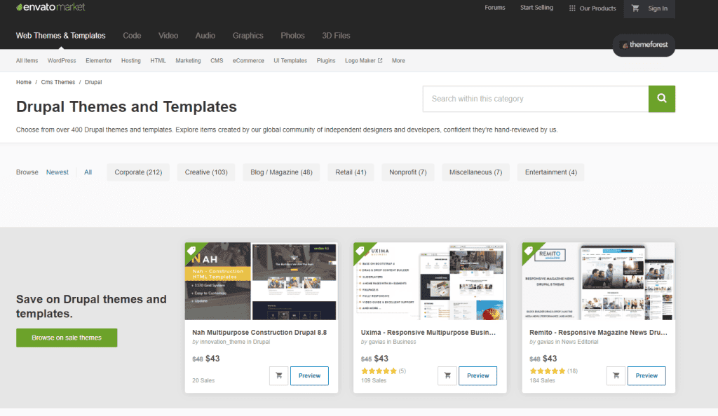Switch to the 3D Files tab
This screenshot has width=718, height=416.
tap(336, 36)
